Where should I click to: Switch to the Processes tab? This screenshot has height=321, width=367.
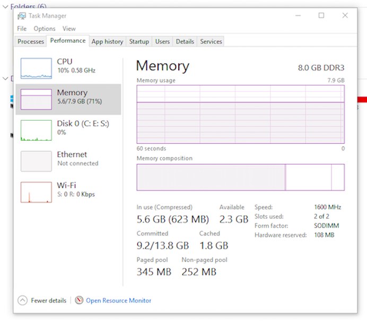click(31, 42)
